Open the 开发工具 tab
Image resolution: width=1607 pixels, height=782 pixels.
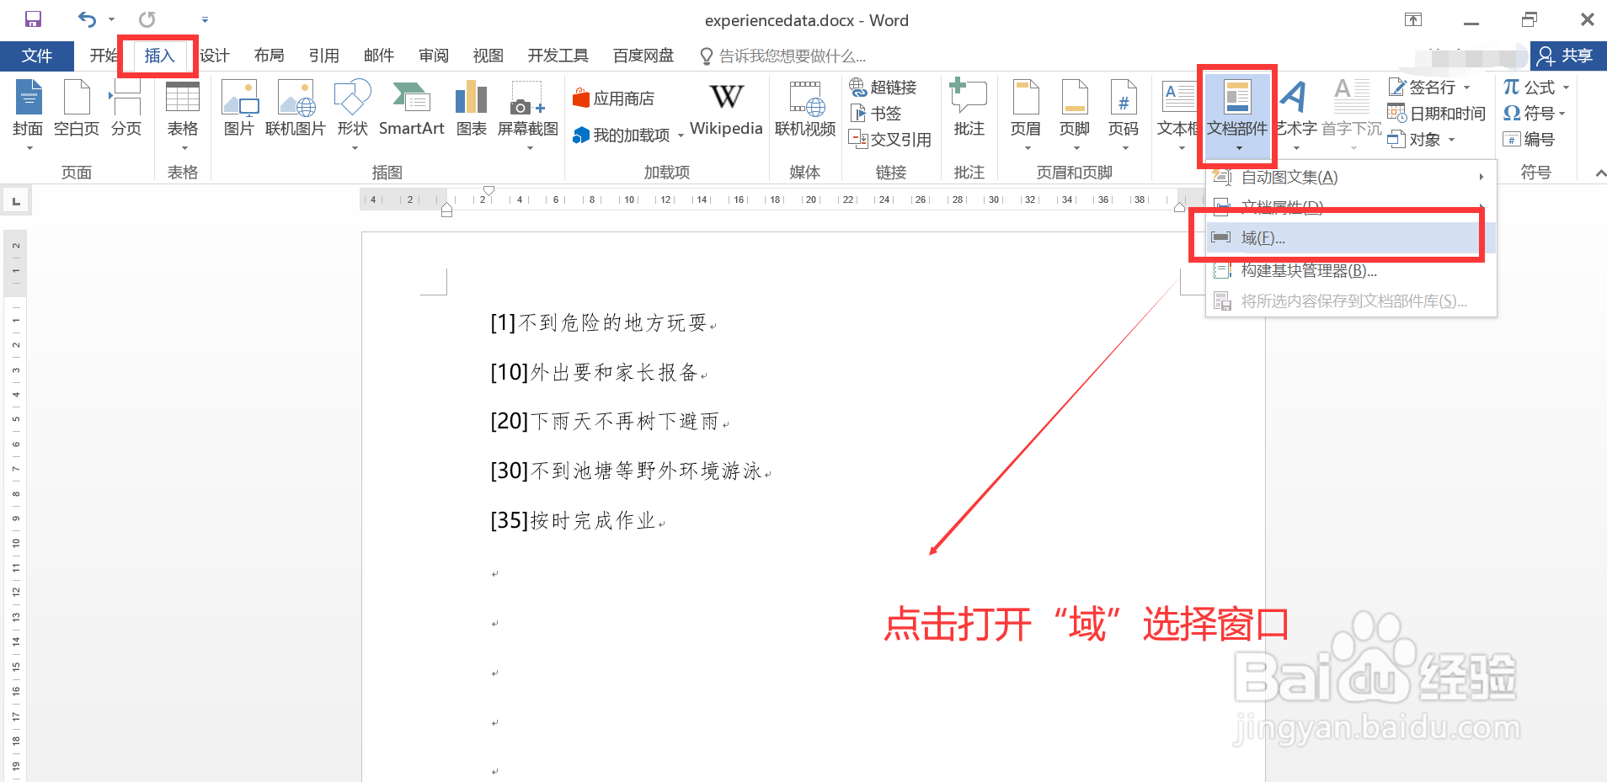[x=558, y=56]
